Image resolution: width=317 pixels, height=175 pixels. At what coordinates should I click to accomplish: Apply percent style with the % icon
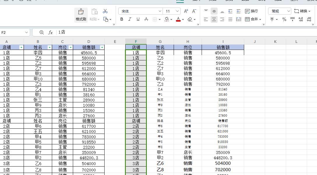pos(284,20)
